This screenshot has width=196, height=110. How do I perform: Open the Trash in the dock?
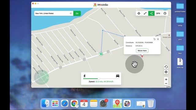pos(150,103)
